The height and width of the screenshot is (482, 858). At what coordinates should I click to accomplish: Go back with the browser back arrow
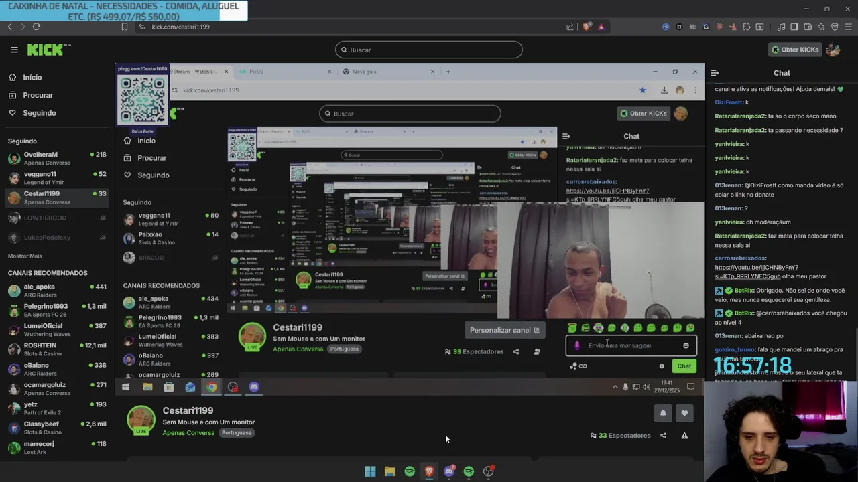point(9,27)
